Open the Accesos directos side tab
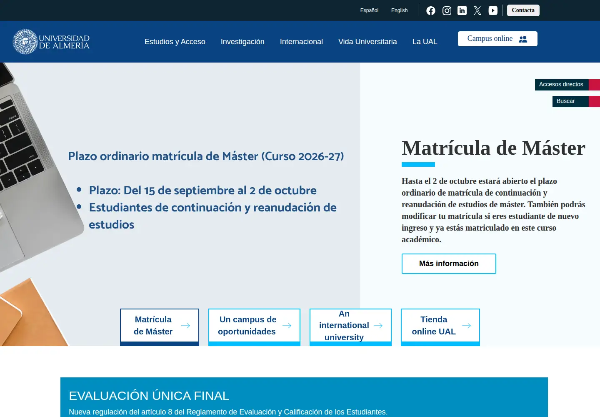Screen dimensions: 600x417 [x=567, y=85]
